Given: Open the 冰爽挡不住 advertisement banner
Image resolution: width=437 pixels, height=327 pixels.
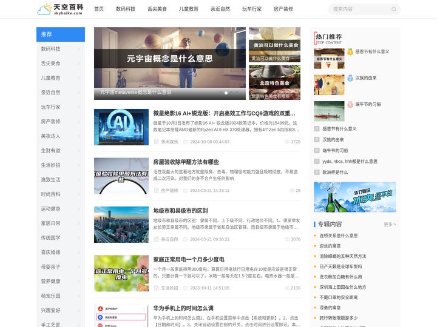Looking at the screenshot, I should pos(355,197).
